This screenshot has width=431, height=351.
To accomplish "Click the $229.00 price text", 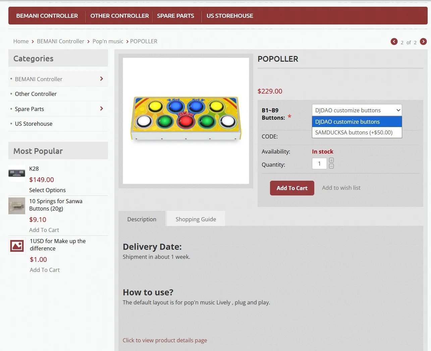I will (270, 91).
